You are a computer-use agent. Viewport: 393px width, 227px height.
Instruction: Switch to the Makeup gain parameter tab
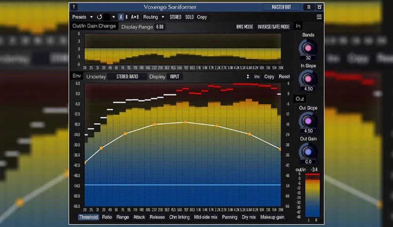272,217
